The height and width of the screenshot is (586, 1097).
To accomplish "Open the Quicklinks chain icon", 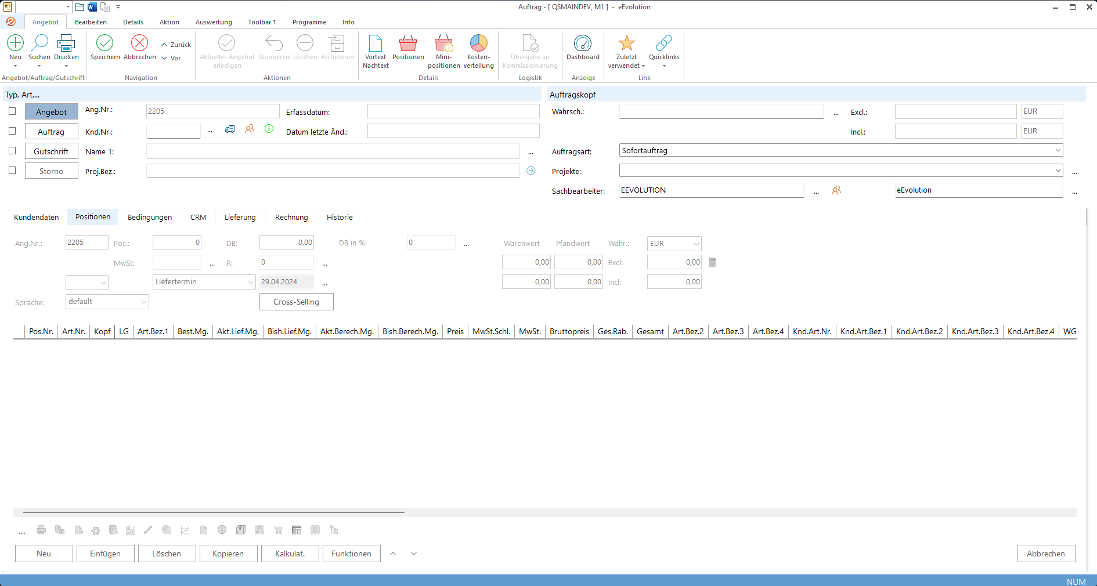I will [x=664, y=43].
